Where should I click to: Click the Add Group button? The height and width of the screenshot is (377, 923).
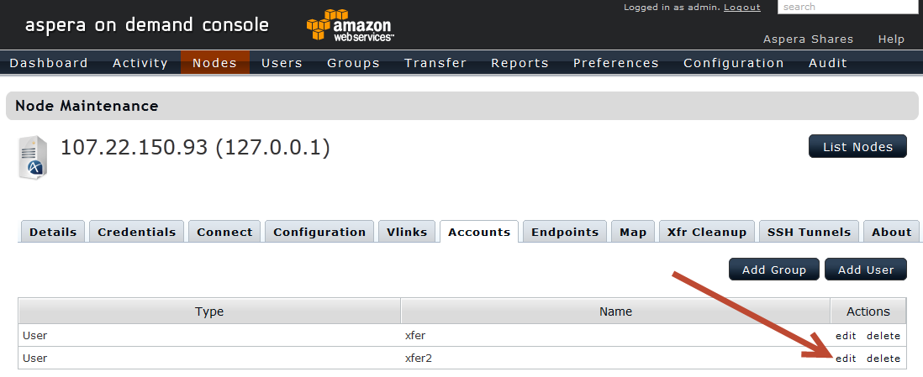pos(774,270)
